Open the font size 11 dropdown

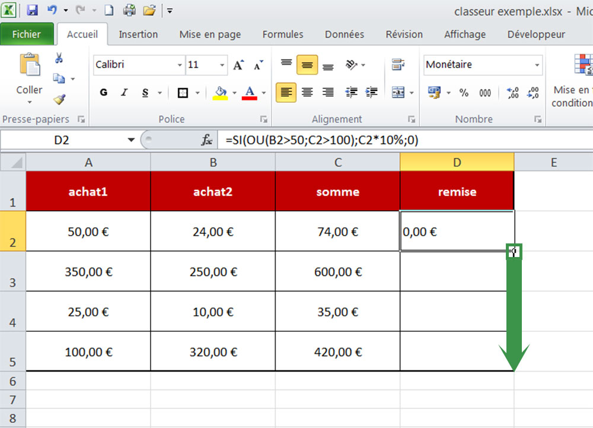[x=222, y=65]
